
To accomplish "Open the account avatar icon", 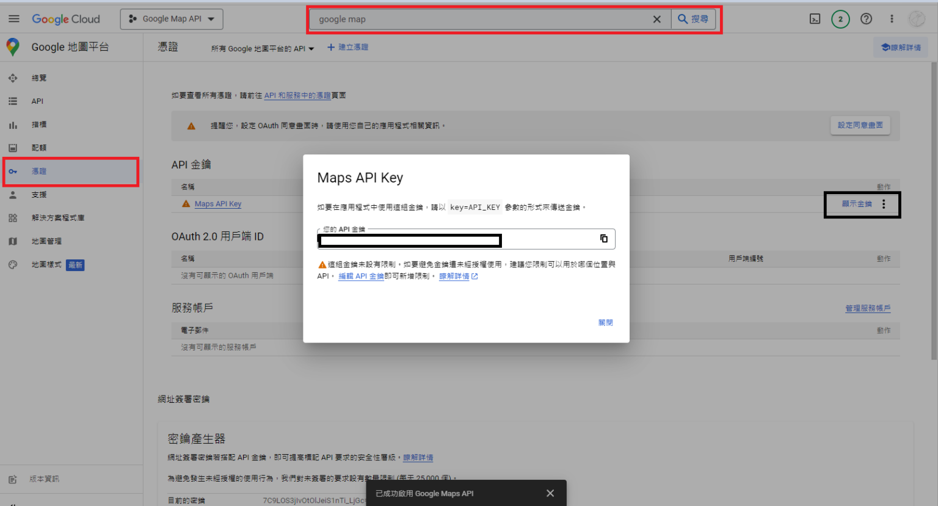I will [x=917, y=18].
